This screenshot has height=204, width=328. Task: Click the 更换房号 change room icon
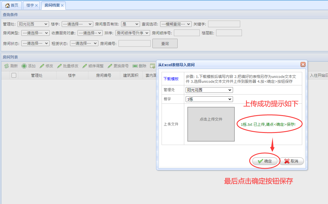click(110, 66)
